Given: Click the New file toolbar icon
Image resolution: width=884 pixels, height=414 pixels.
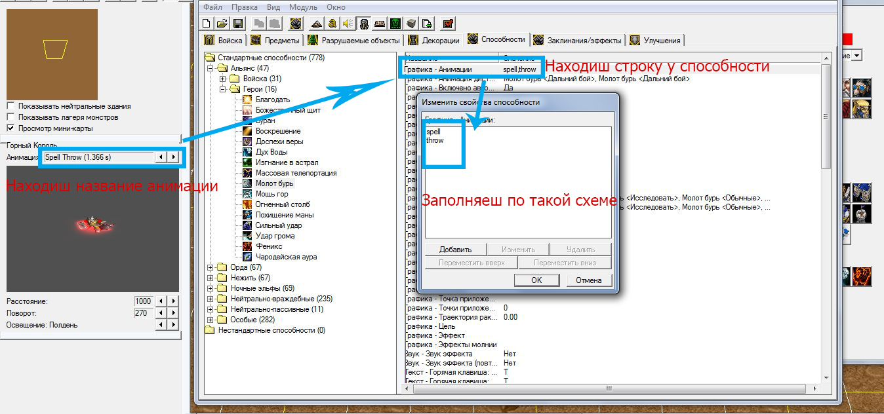Looking at the screenshot, I should (x=207, y=24).
